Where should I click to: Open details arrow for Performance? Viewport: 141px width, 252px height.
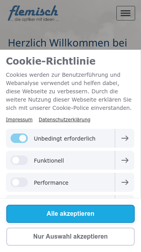pyautogui.click(x=125, y=182)
